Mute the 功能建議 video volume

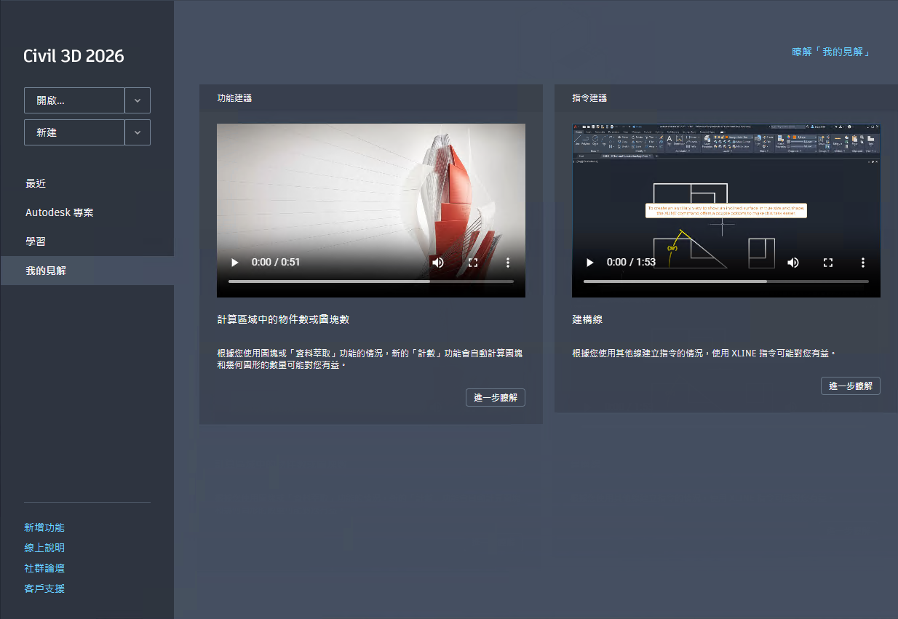coord(438,262)
